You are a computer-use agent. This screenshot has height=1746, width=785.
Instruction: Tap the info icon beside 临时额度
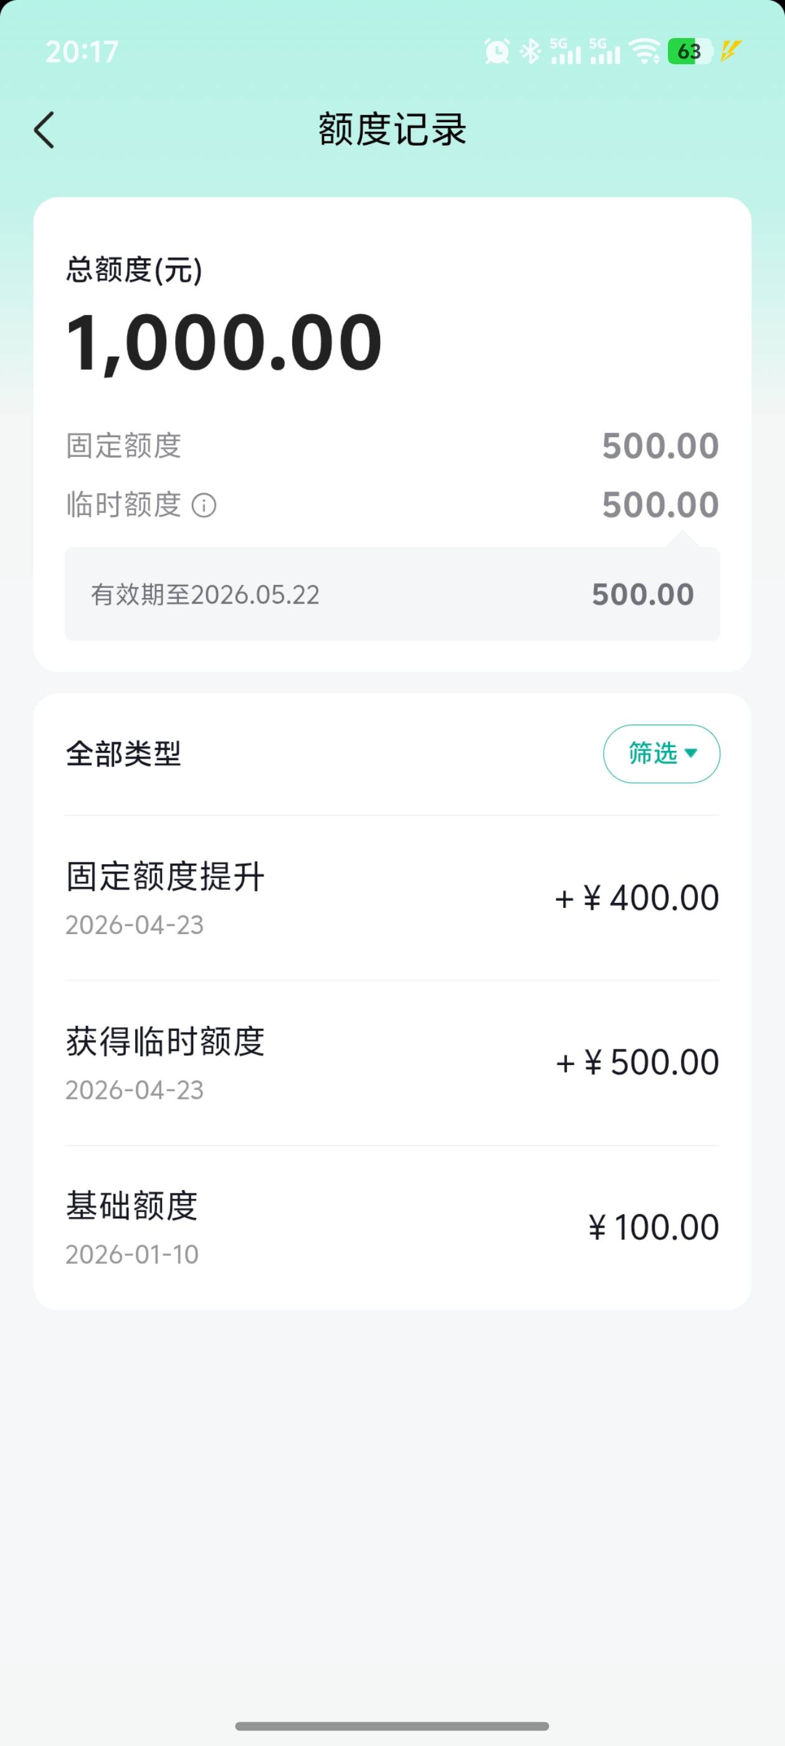tap(204, 505)
